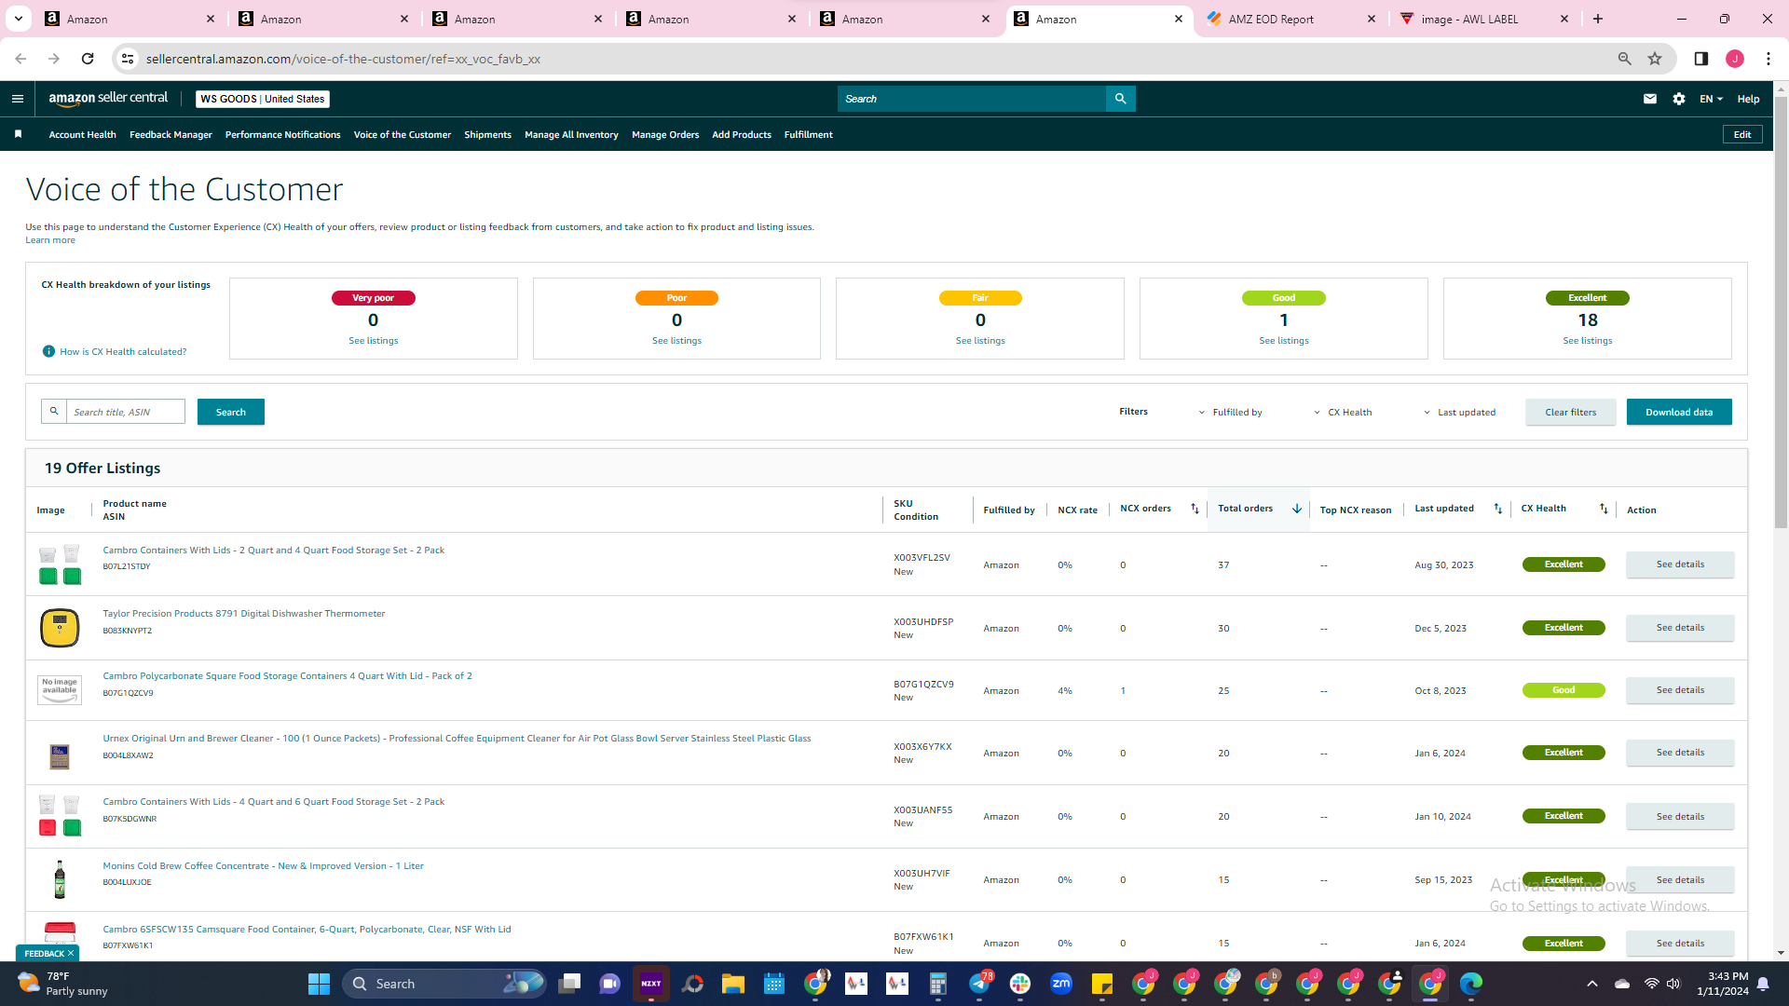The width and height of the screenshot is (1789, 1006).
Task: Open the Chrome profile avatar J
Action: pos(1735,59)
